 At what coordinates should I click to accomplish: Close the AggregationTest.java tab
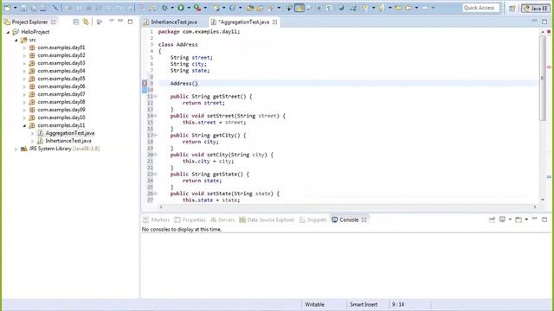point(275,22)
